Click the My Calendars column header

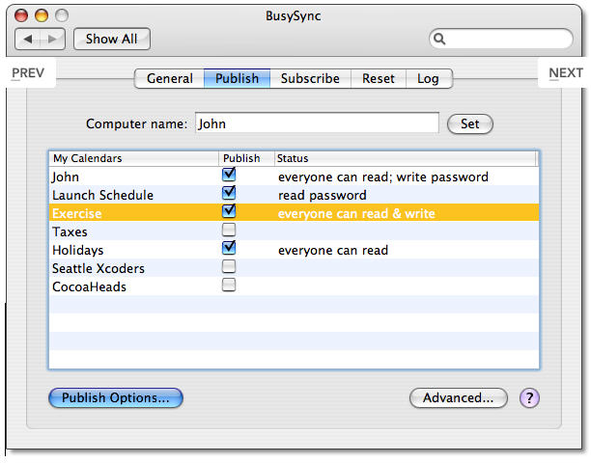click(134, 158)
